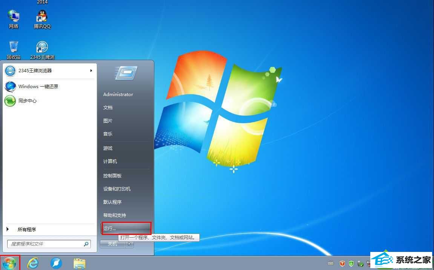Open 控制面板 from the Start menu
Image resolution: width=434 pixels, height=270 pixels.
point(112,175)
